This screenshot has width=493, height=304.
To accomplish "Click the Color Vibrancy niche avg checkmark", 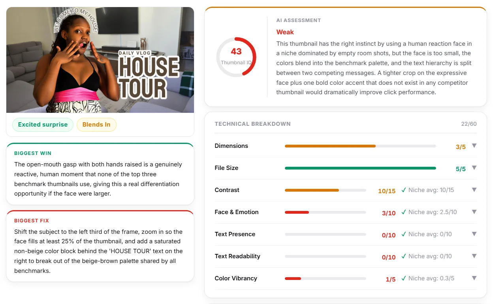I will pos(404,278).
